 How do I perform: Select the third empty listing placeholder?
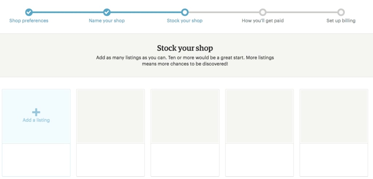(185, 116)
